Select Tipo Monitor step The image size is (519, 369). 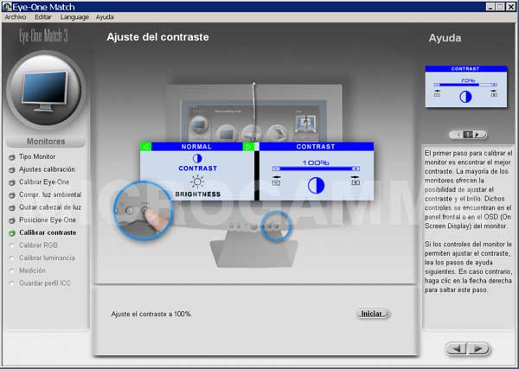[x=37, y=156]
